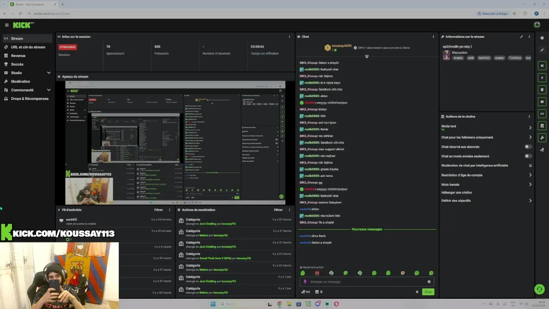Toggle the chat bubble icon in the right rail
The image size is (549, 309).
542,102
